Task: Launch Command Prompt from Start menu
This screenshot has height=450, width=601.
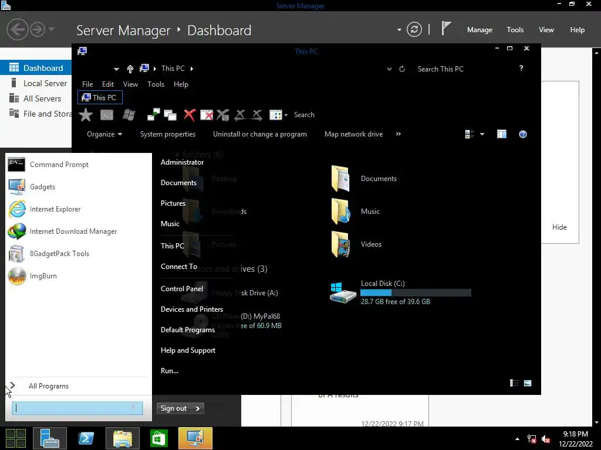Action: pyautogui.click(x=79, y=165)
